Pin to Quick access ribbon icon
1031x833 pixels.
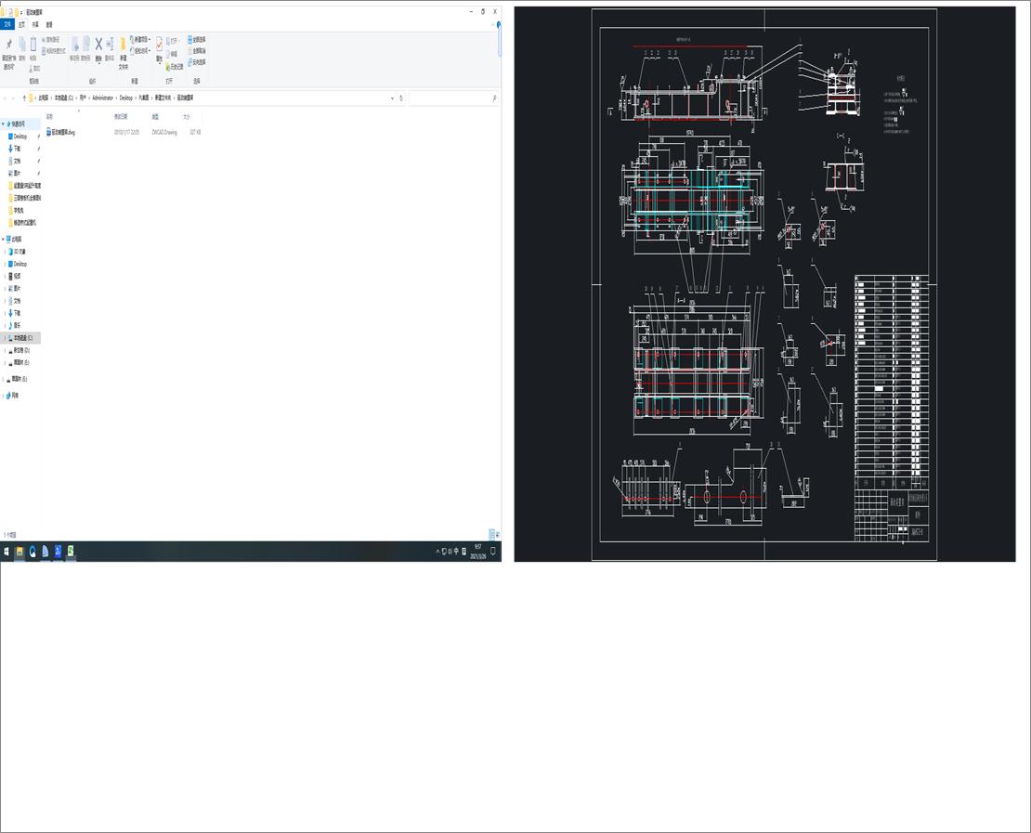[8, 45]
